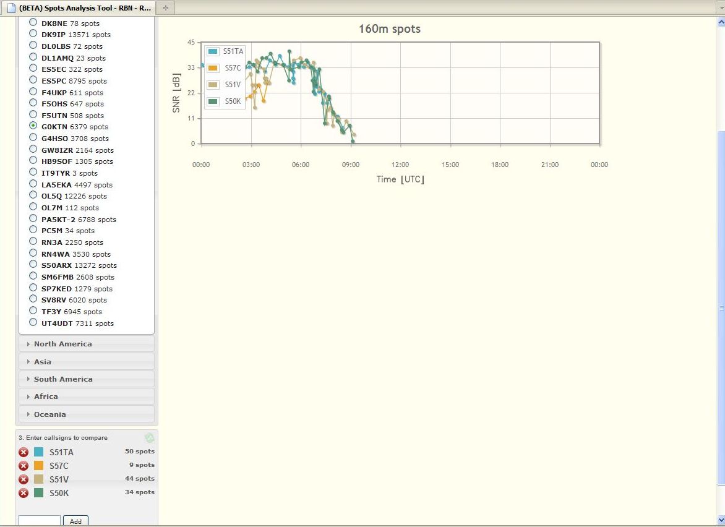The width and height of the screenshot is (725, 527).
Task: Click the orange S57C color swatch
Action: tap(39, 466)
